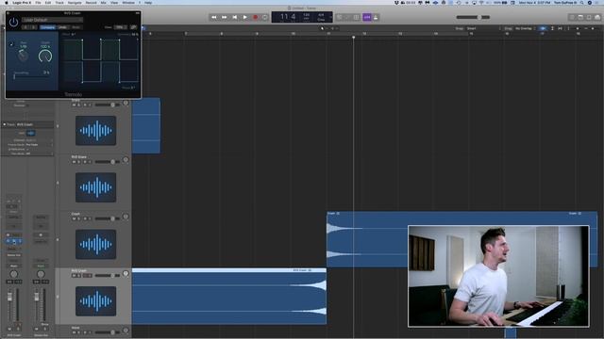Toggle the purple 1234 count-in button

[367, 17]
